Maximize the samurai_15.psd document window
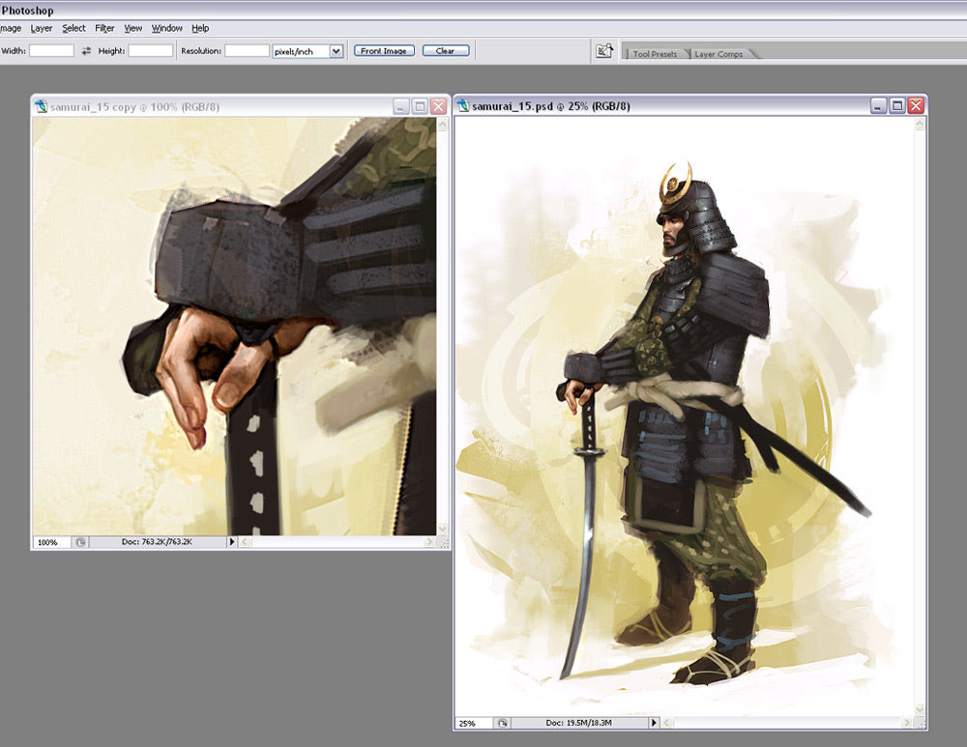 896,105
